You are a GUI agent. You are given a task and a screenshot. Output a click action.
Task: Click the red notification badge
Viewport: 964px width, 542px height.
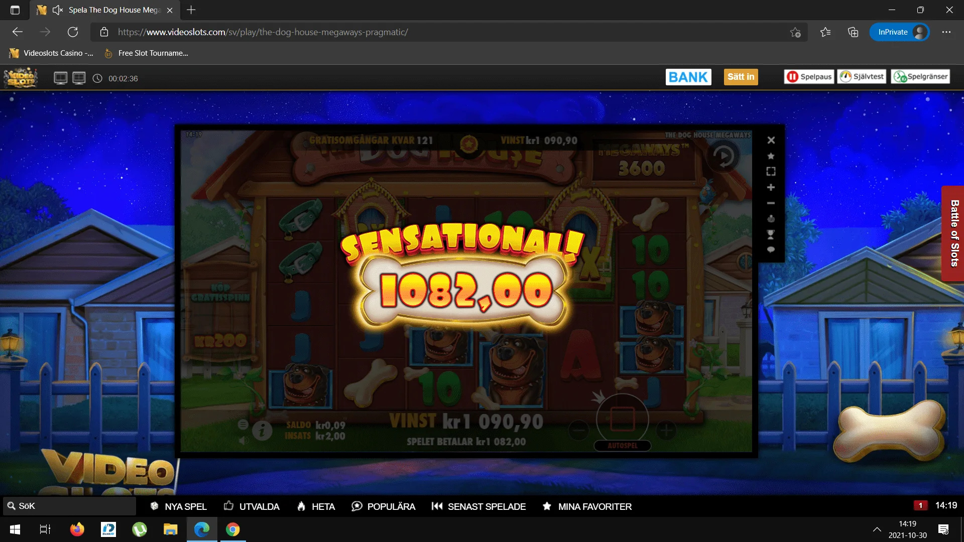click(920, 505)
